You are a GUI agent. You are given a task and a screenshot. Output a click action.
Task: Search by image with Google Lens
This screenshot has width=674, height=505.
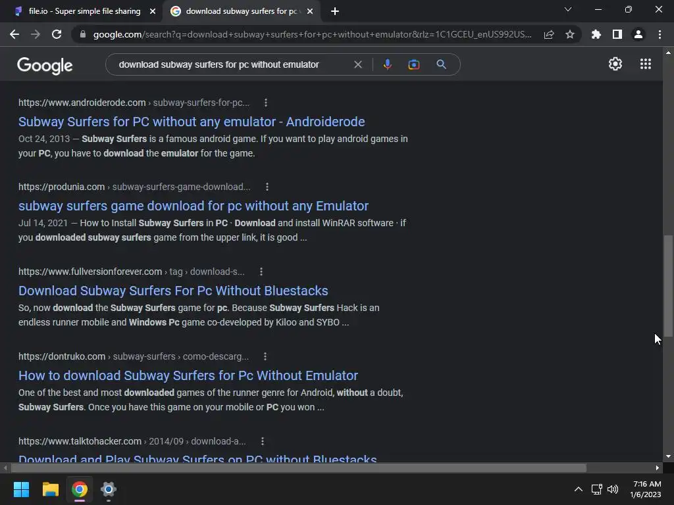pos(413,64)
